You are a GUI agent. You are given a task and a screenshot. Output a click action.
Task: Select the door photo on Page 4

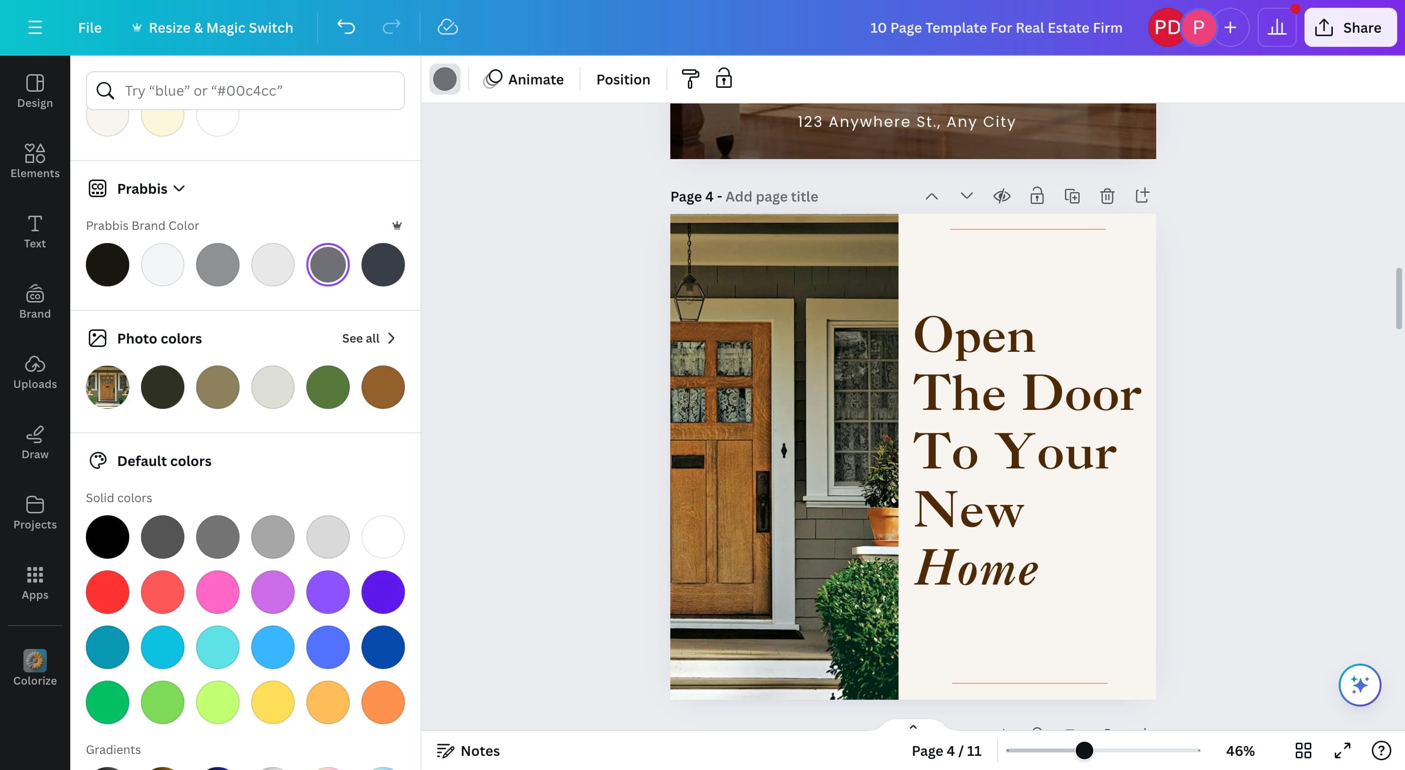click(784, 456)
